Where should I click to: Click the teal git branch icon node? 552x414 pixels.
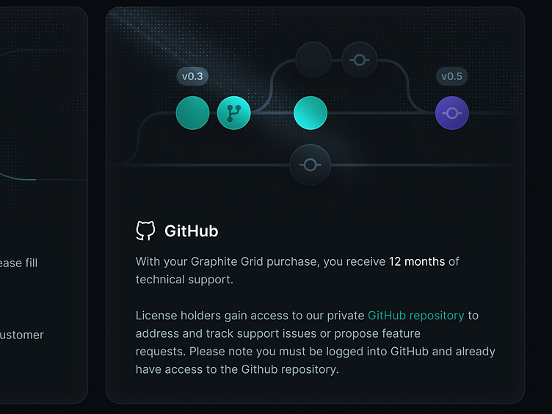[x=233, y=113]
